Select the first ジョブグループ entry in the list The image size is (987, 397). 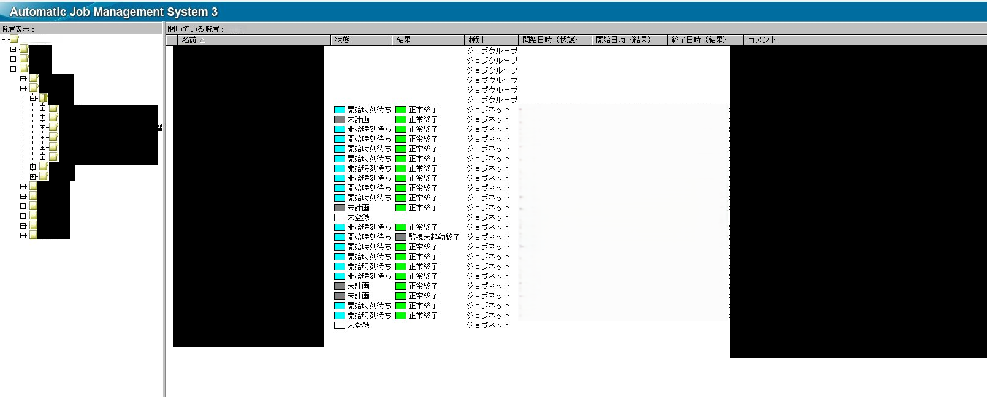click(492, 51)
